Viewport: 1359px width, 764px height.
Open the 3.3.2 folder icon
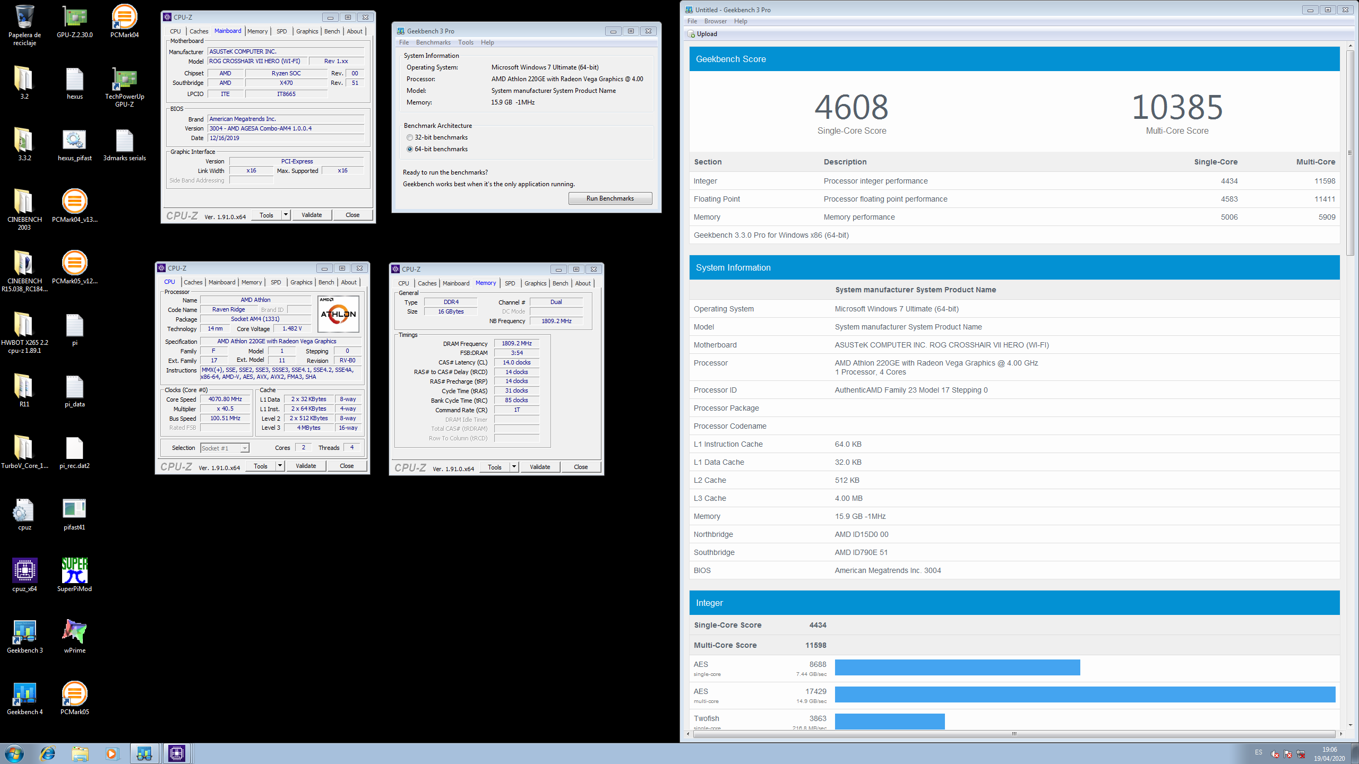coord(24,144)
